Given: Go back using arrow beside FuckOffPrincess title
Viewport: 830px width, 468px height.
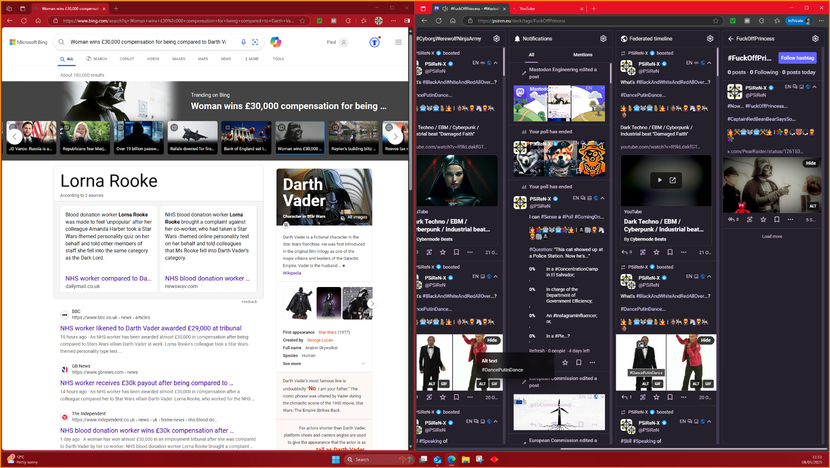Looking at the screenshot, I should click(731, 39).
